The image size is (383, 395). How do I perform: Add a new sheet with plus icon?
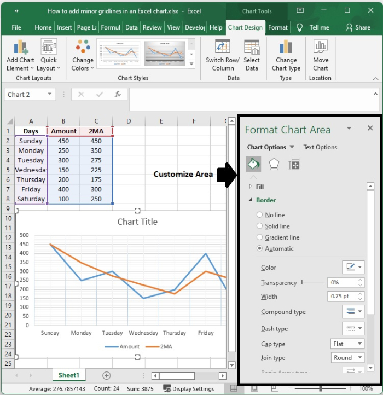[106, 376]
